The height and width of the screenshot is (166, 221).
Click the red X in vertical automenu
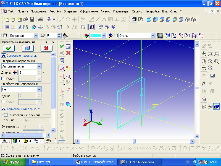coord(68,53)
